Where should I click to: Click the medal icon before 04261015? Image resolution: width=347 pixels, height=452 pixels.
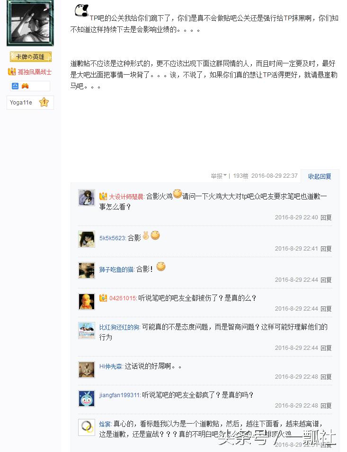pyautogui.click(x=104, y=298)
